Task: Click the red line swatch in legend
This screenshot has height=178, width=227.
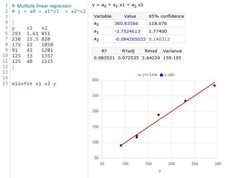Action: pyautogui.click(x=139, y=75)
